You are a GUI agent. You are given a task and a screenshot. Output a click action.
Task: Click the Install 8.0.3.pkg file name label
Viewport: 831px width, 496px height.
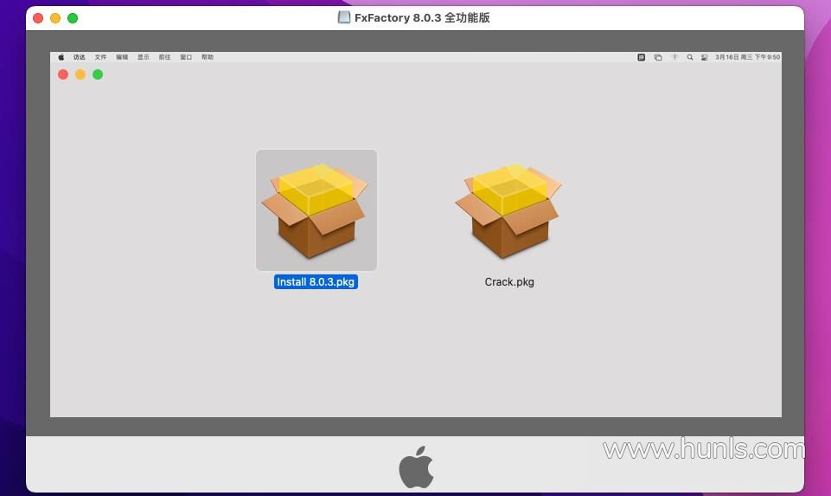click(316, 281)
